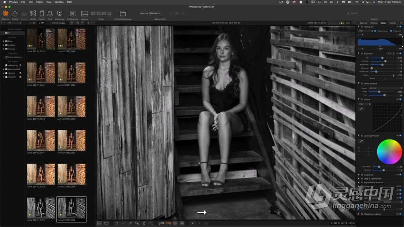Collapse the White Balance panel section
Image resolution: width=404 pixels, height=227 pixels.
pos(359,84)
